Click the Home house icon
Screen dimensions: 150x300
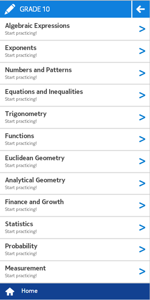9,291
